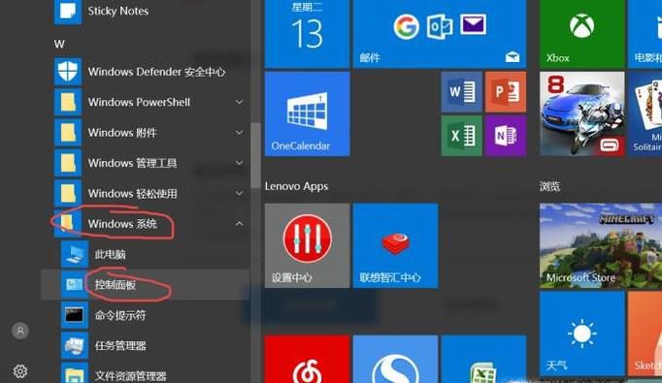Select the 命令提示符 label
Image resolution: width=662 pixels, height=383 pixels.
[120, 315]
